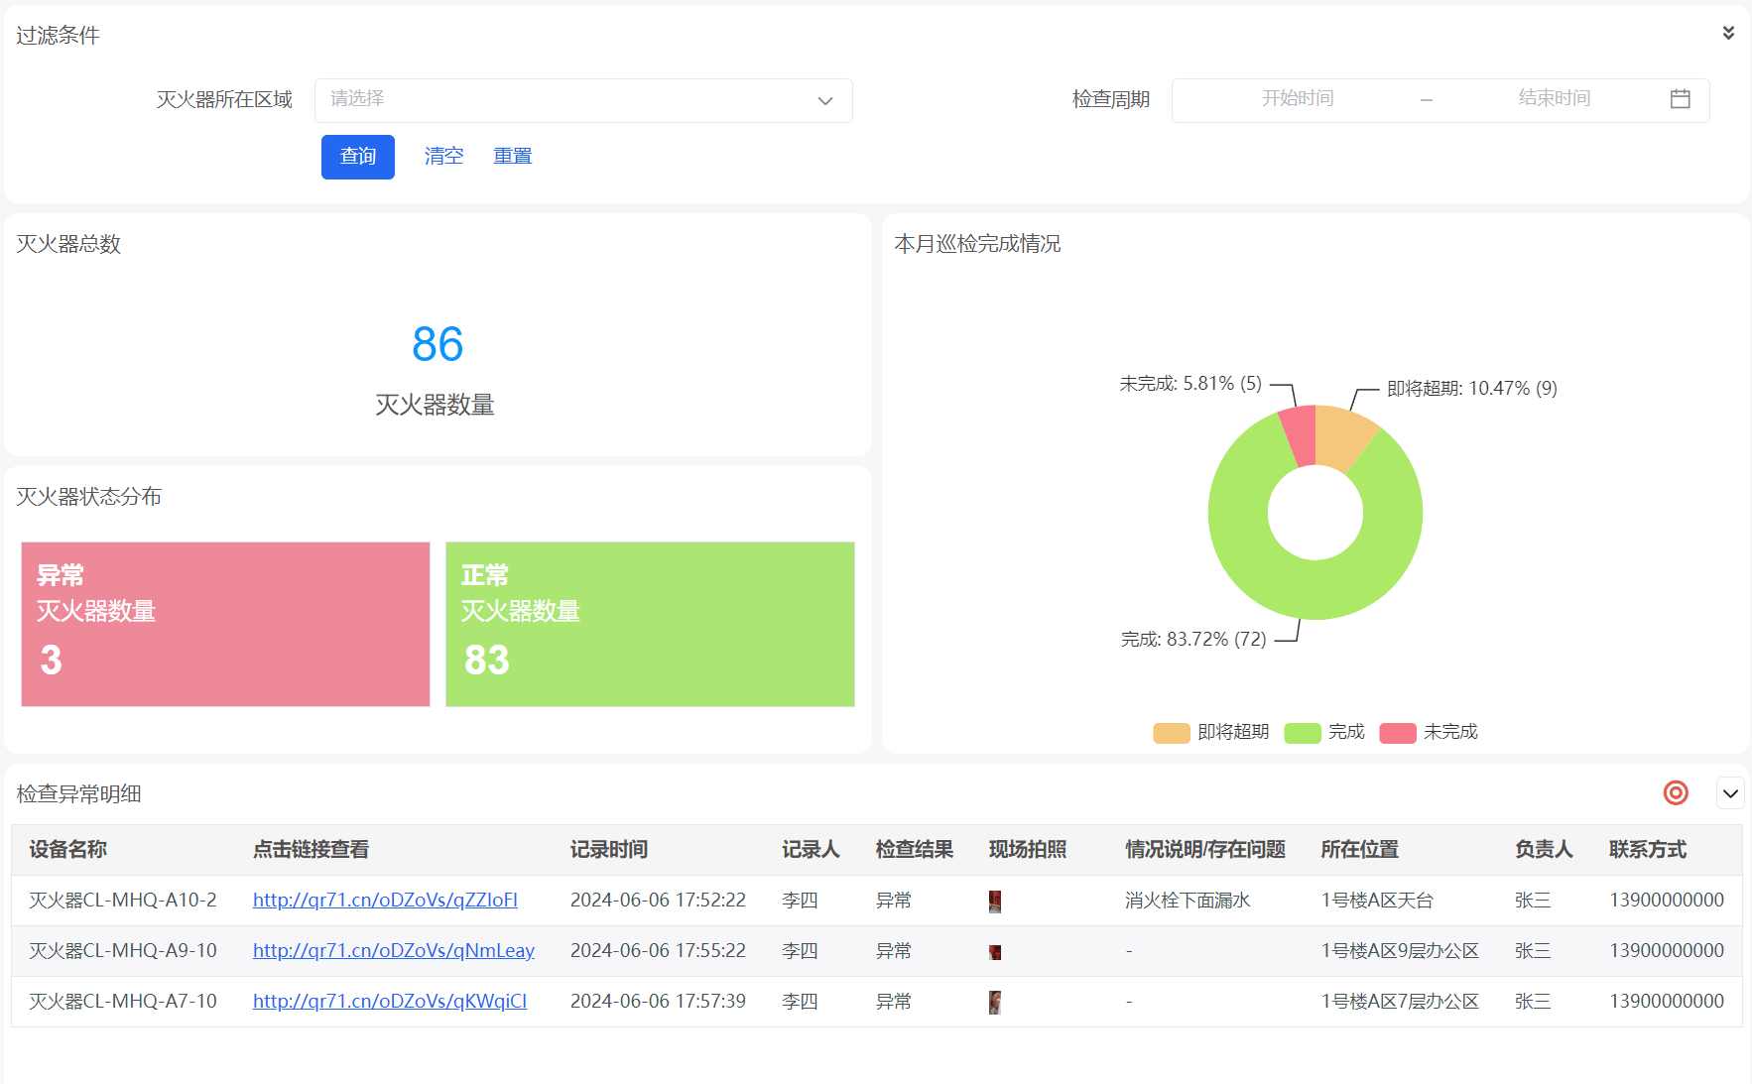Click the red target icon in 检查异常明细

pos(1676,792)
